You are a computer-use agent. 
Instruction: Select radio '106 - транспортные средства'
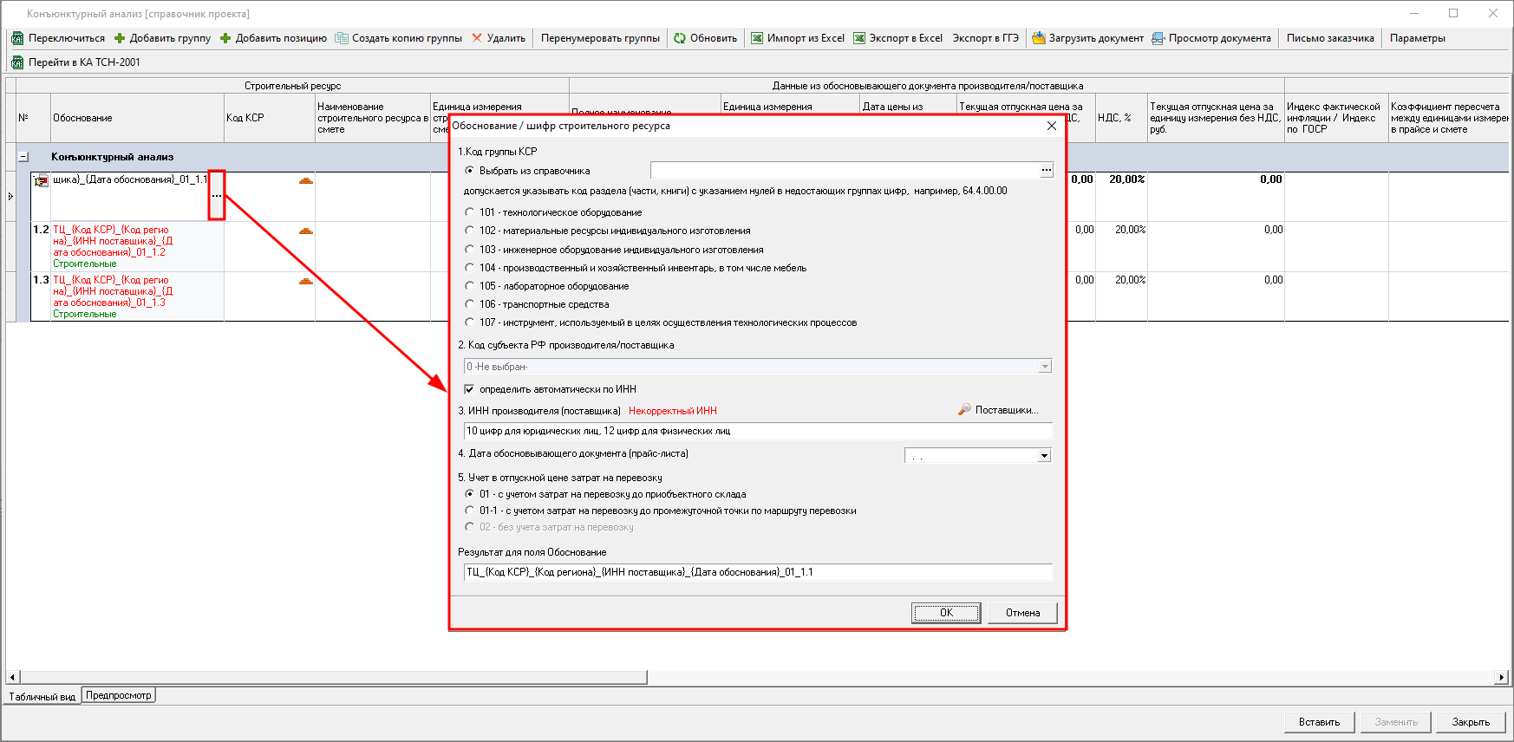click(x=470, y=304)
